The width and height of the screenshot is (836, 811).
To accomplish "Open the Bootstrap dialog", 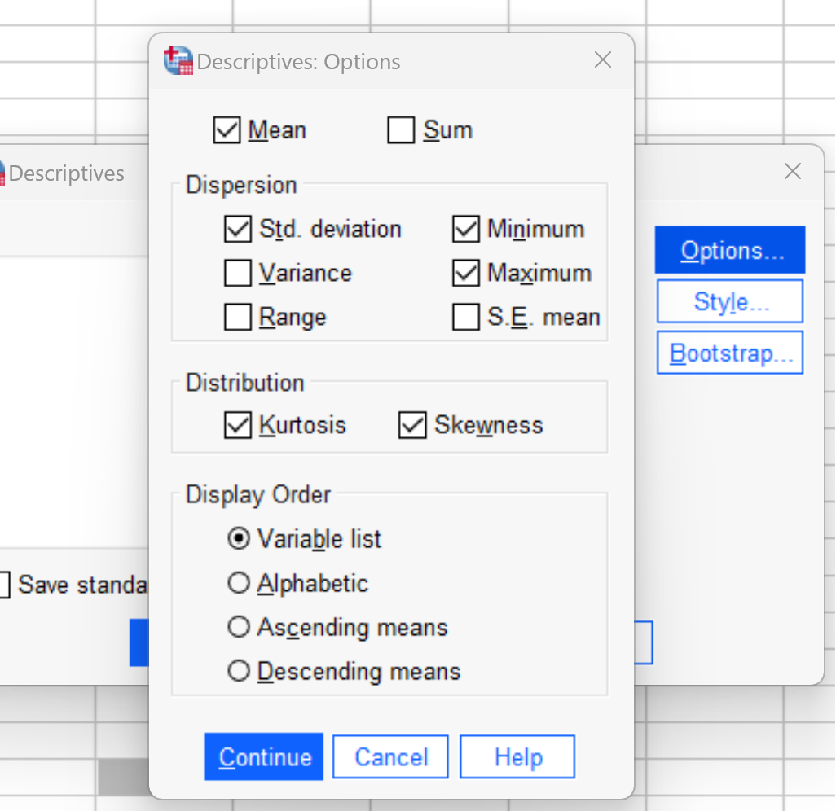I will click(729, 352).
